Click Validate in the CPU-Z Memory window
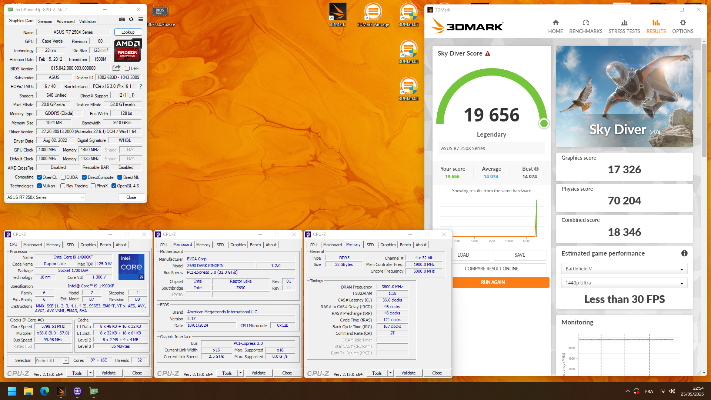This screenshot has width=711, height=400. [408, 373]
